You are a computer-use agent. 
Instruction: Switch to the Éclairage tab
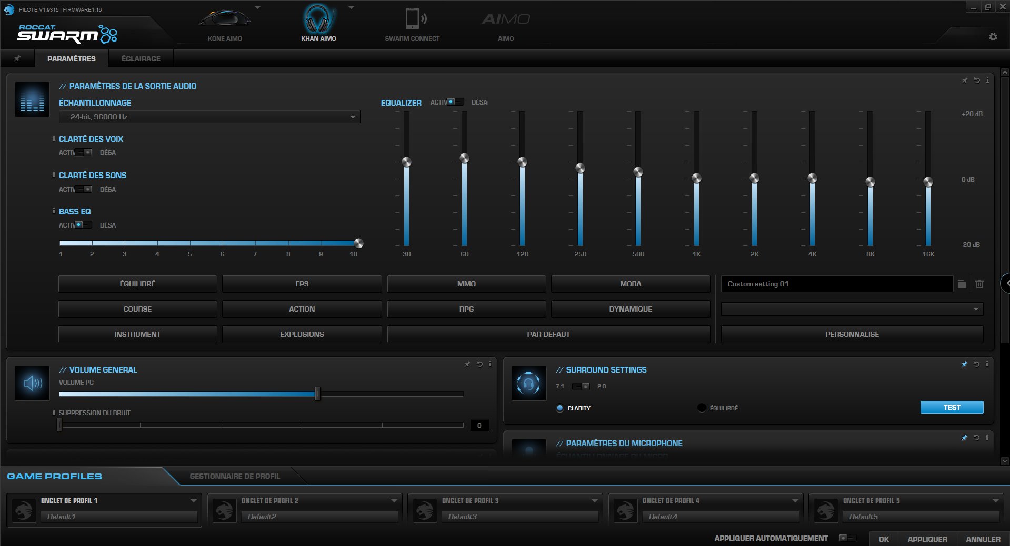(141, 59)
